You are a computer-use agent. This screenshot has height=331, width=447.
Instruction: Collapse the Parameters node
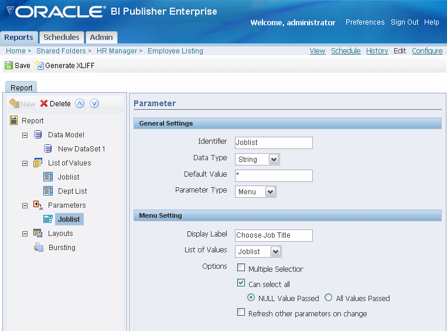click(x=25, y=205)
